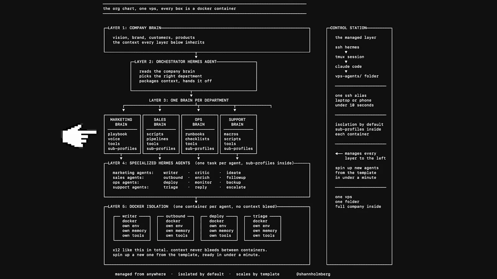
Task: Click the 'outbound' docker container label
Action: [x=175, y=216]
